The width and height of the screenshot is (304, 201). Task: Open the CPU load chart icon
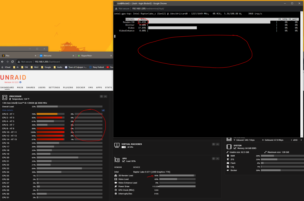(103, 110)
